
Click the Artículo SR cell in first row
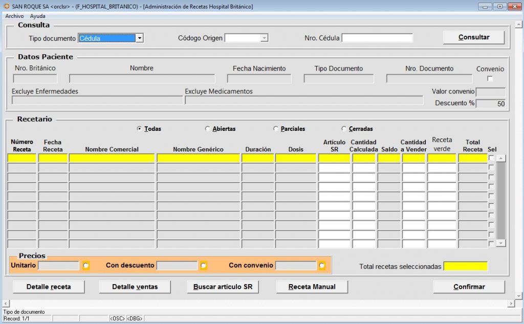[334, 158]
